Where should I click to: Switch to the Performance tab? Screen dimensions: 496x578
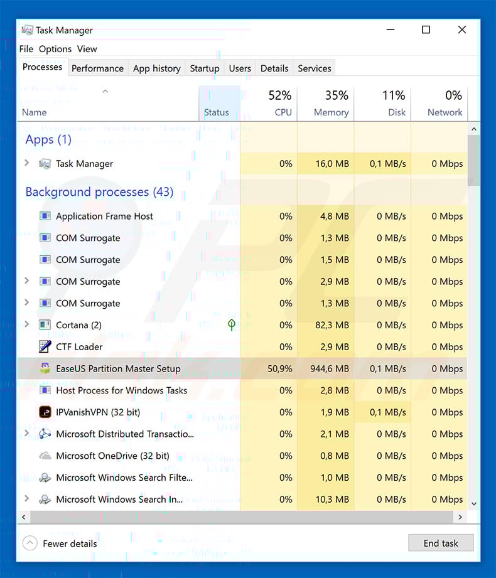[x=98, y=68]
